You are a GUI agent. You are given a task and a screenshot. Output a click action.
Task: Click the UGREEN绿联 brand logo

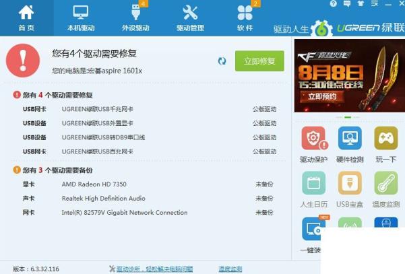371,28
